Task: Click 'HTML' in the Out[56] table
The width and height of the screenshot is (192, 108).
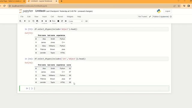Action: 63,82
